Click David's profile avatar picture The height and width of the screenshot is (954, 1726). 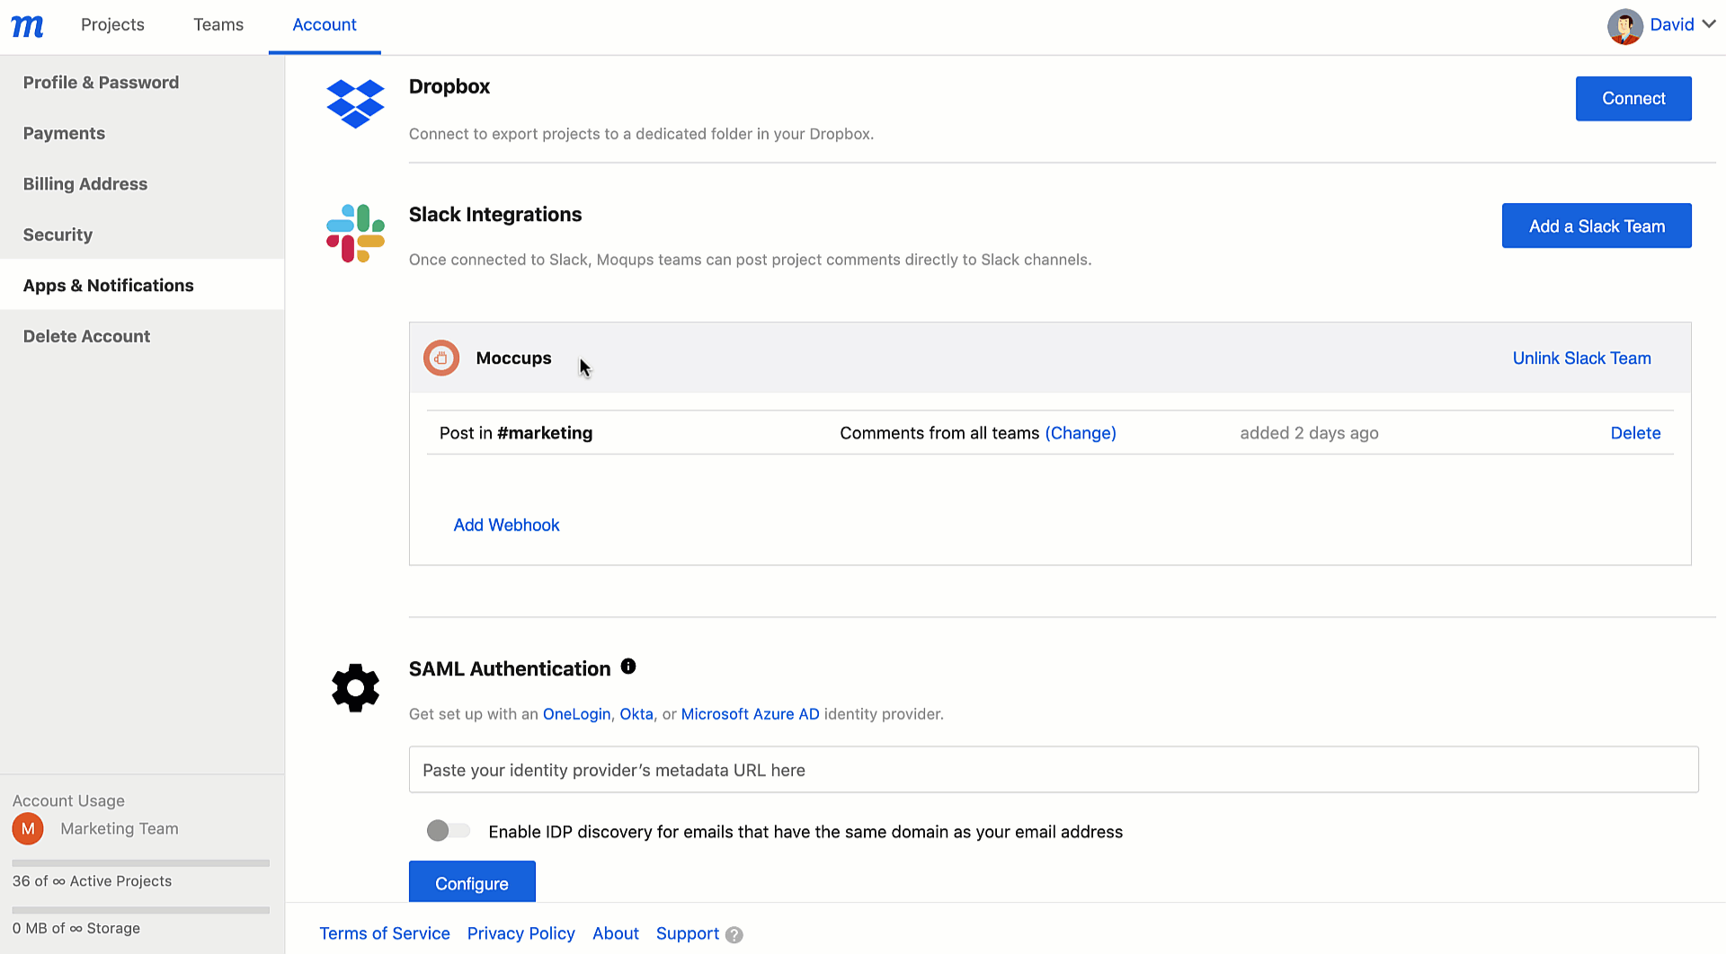pos(1625,25)
